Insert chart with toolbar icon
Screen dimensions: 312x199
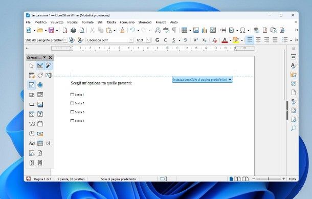(x=205, y=30)
